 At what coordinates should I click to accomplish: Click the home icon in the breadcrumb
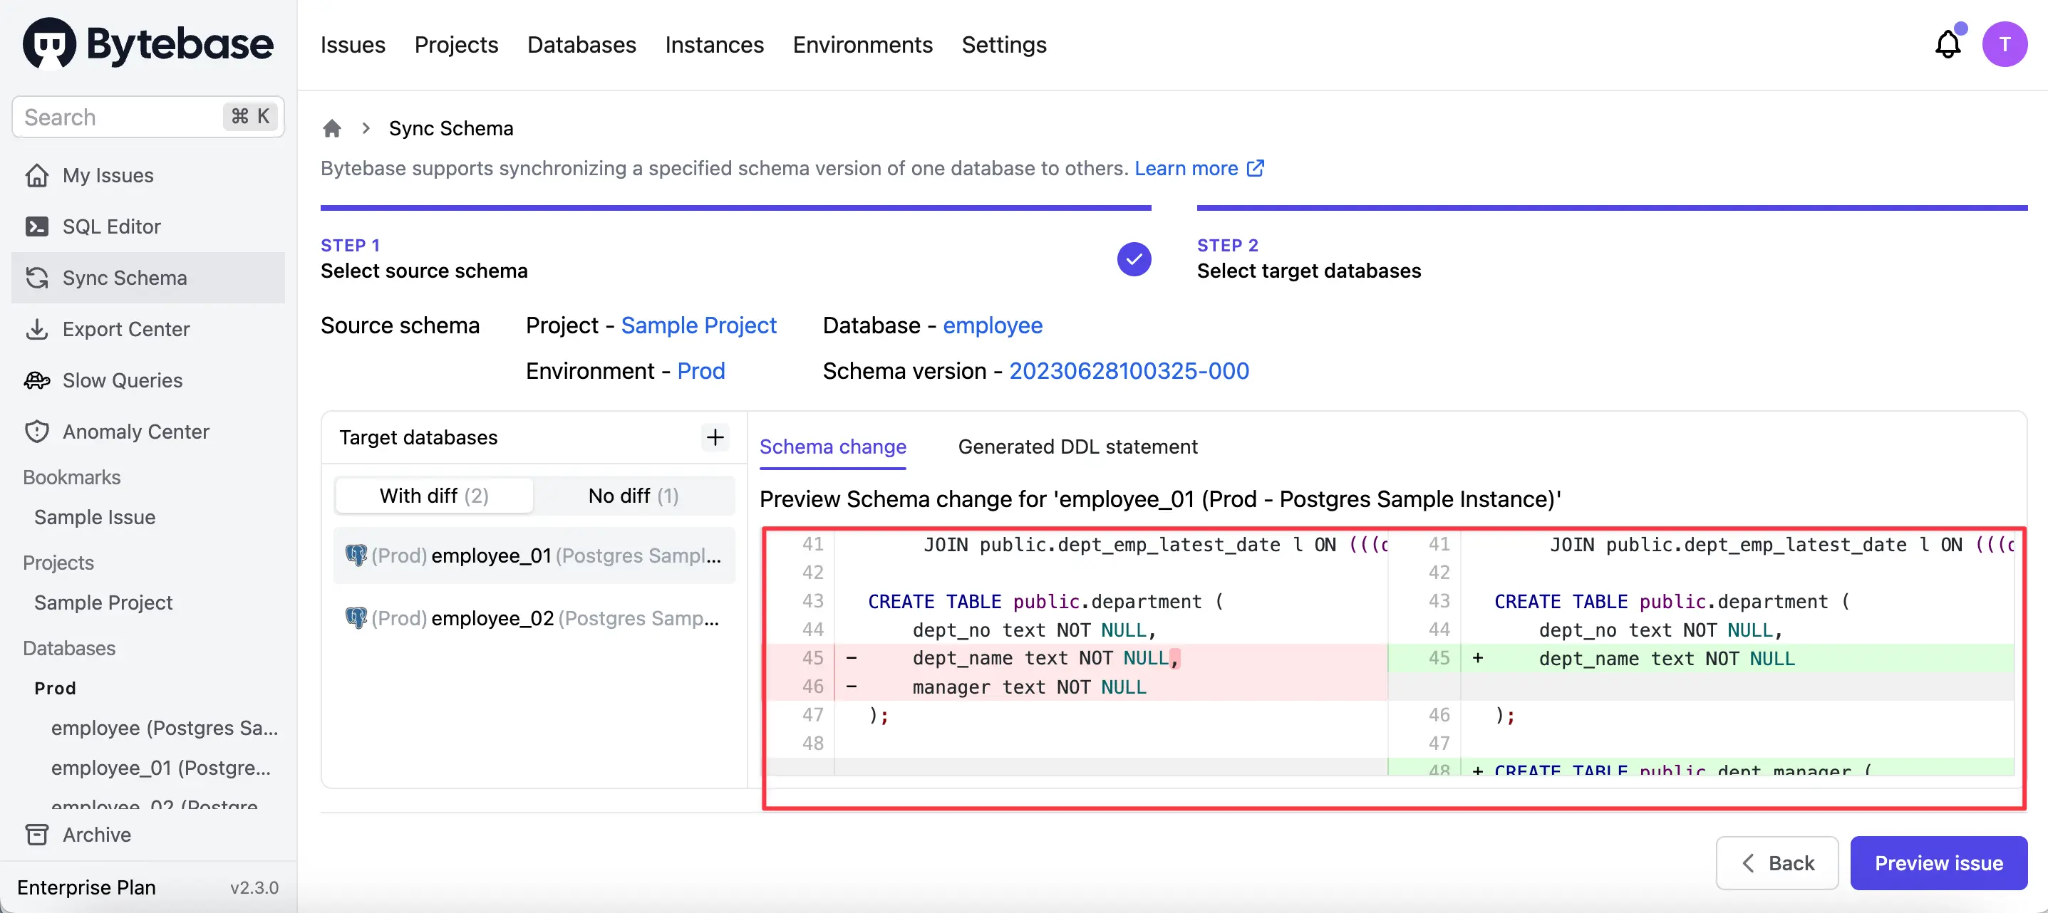(332, 128)
